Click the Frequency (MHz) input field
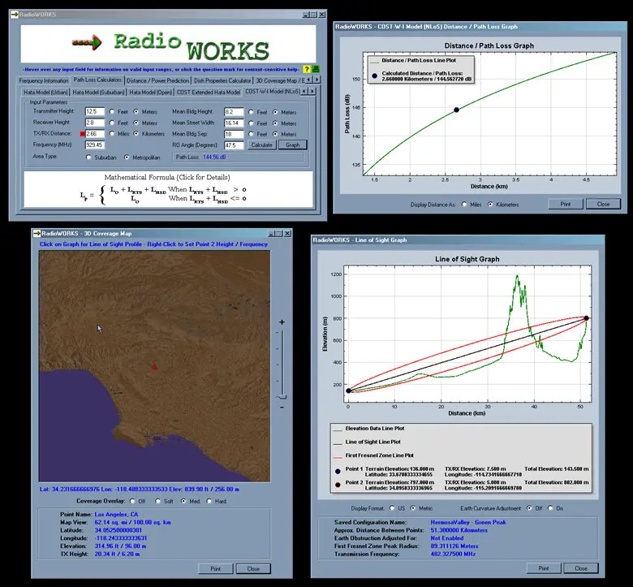Viewport: 633px width, 587px height. [94, 145]
